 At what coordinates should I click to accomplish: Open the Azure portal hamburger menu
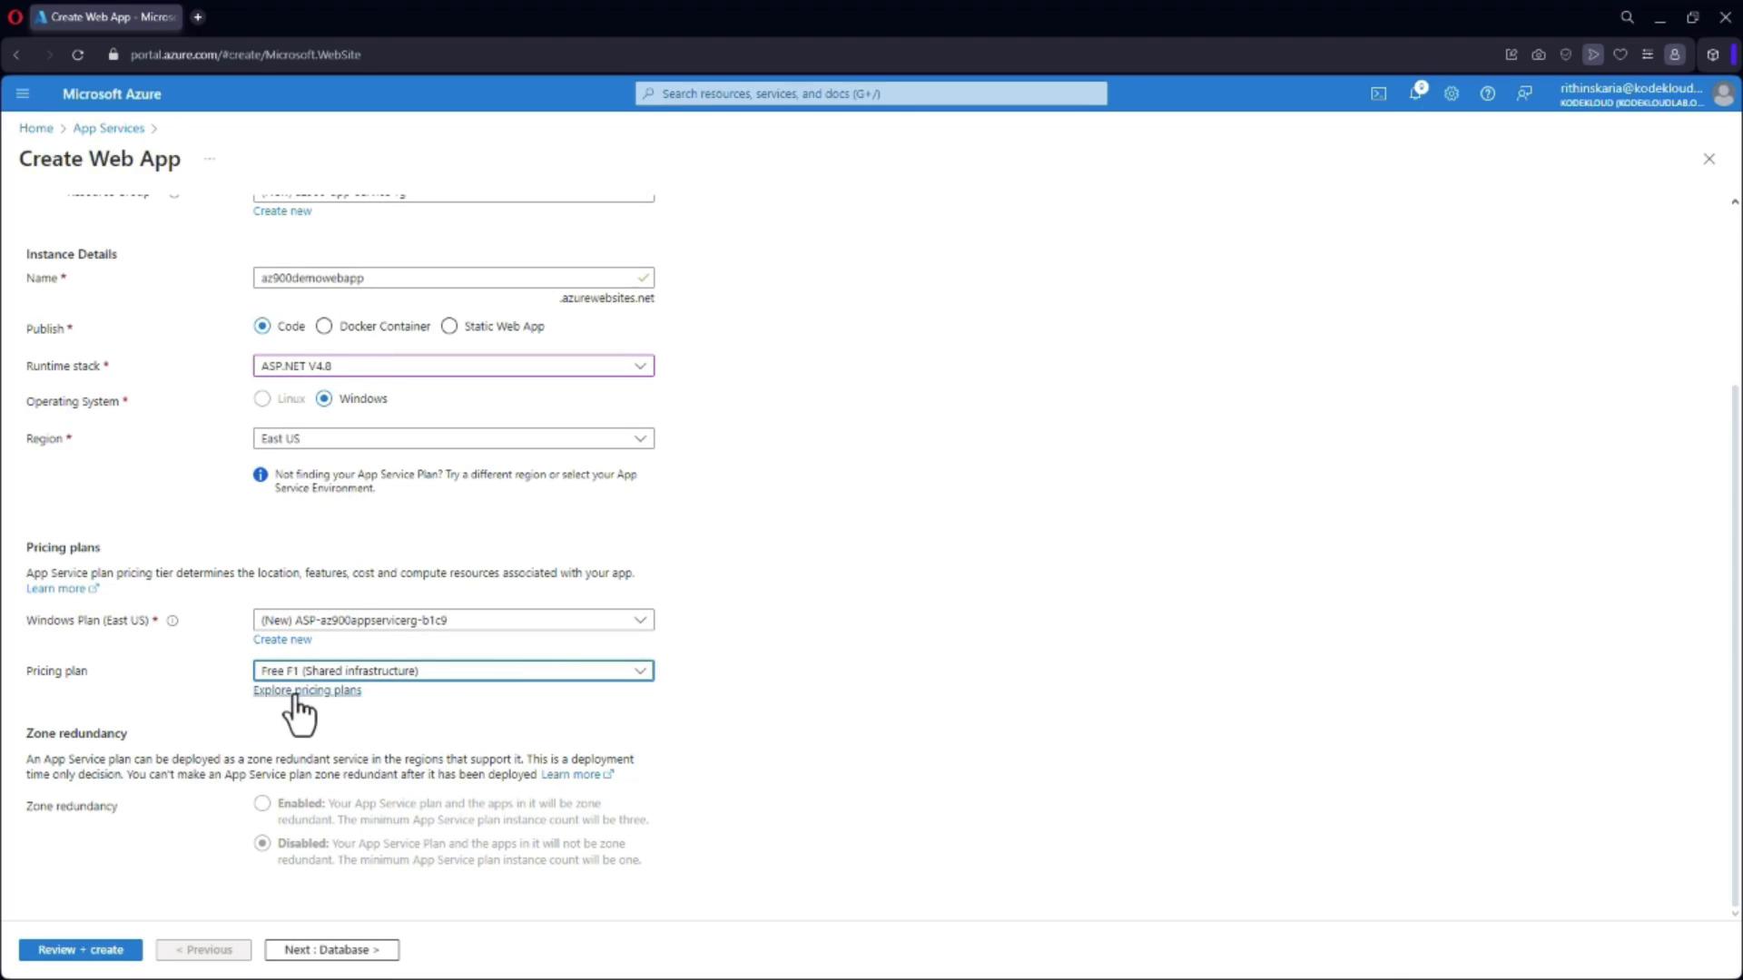point(24,93)
